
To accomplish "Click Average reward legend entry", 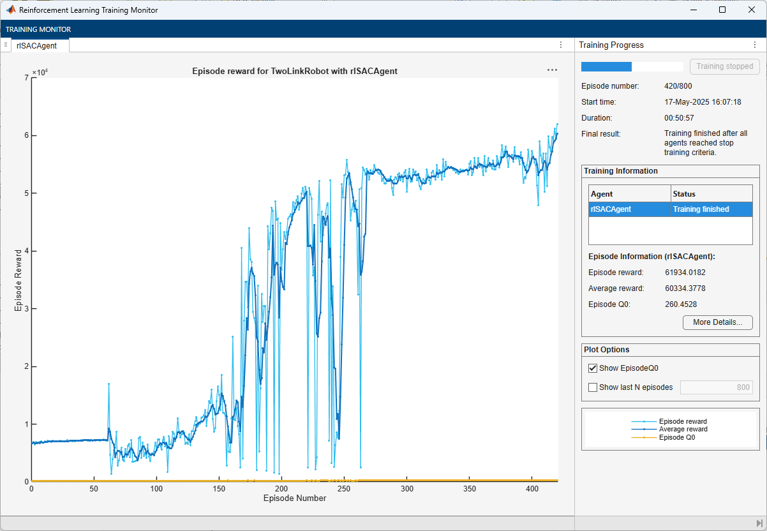I will [x=682, y=430].
